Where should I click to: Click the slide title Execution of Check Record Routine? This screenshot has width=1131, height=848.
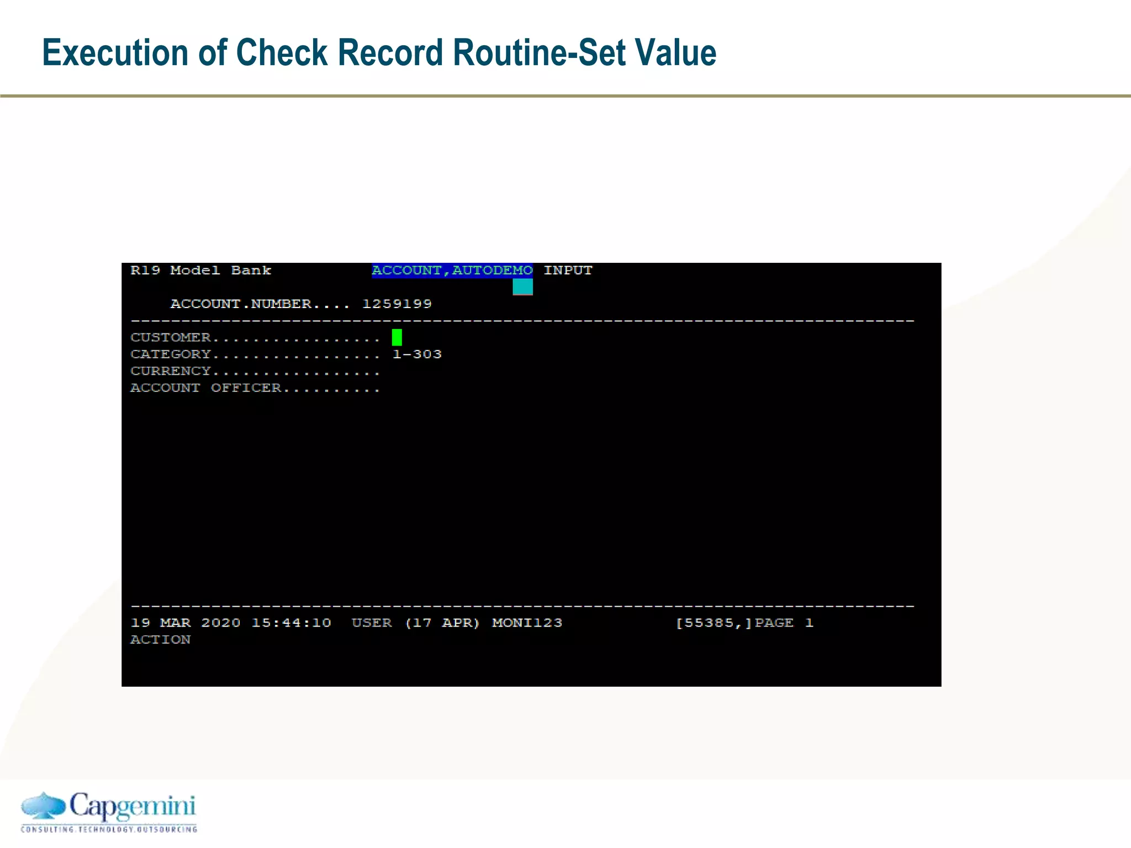pos(379,53)
